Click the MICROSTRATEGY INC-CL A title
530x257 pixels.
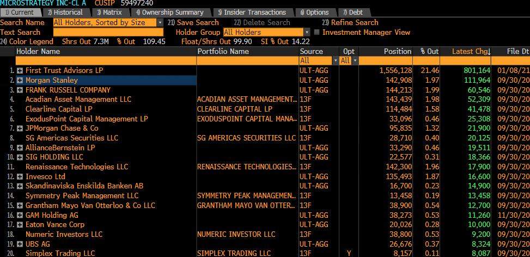point(43,3)
